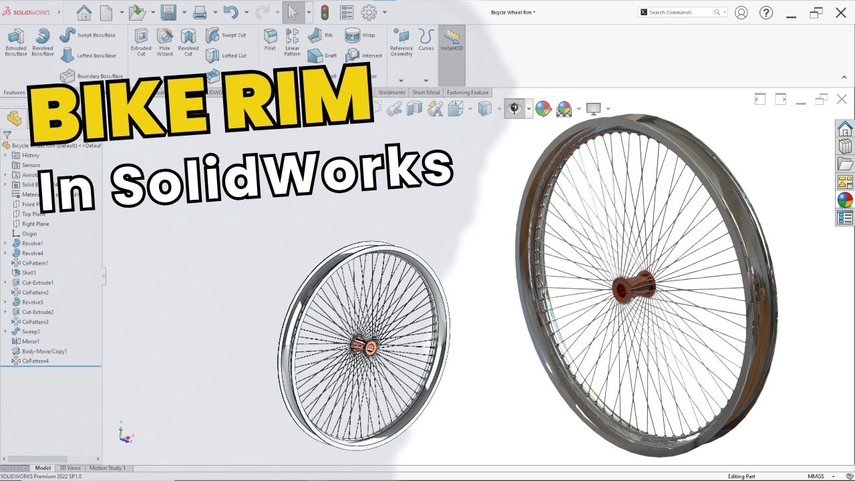Switch to the 3D Views tab

[x=69, y=468]
